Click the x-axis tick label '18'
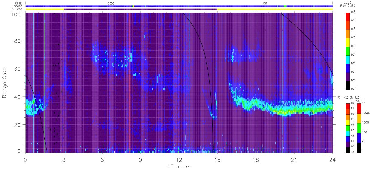 pyautogui.click(x=256, y=160)
